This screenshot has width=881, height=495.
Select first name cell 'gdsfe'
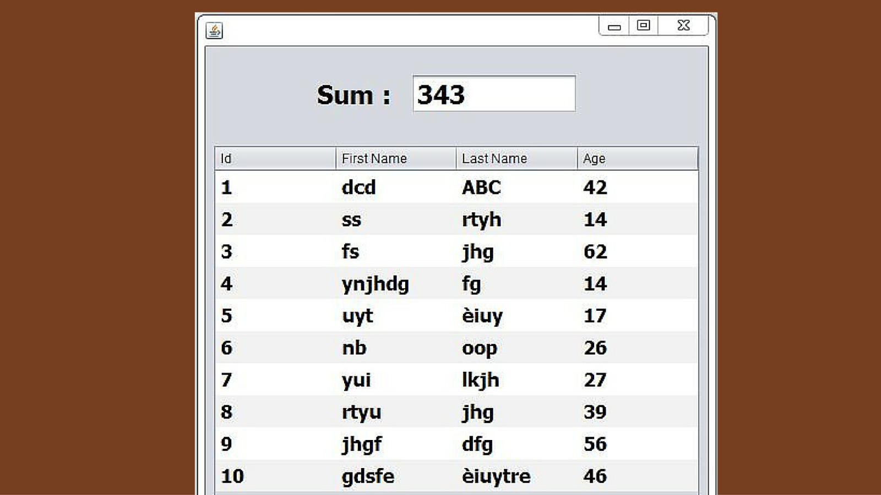tap(396, 476)
